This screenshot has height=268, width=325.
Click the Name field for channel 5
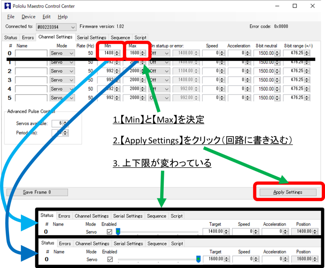coord(31,98)
